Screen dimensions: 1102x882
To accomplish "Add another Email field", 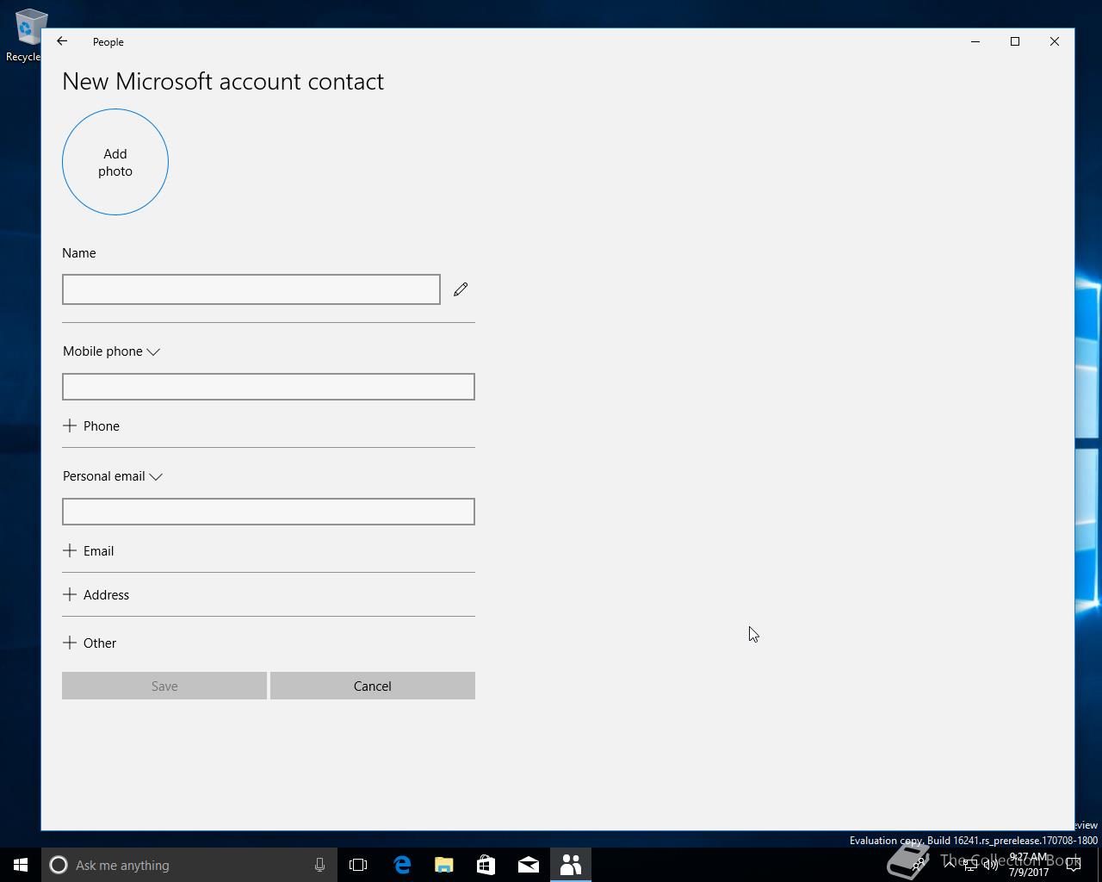I will pyautogui.click(x=89, y=551).
